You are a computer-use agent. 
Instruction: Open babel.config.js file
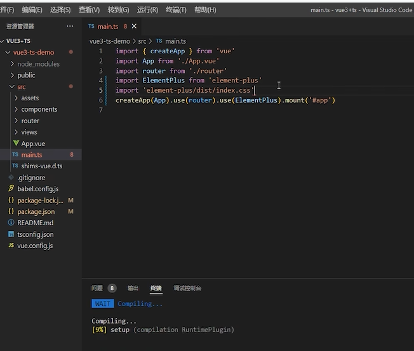tap(37, 189)
